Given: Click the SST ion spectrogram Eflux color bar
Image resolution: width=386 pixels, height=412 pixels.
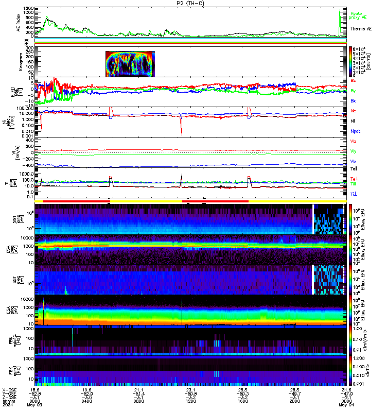Looking at the screenshot, I should click(350, 219).
